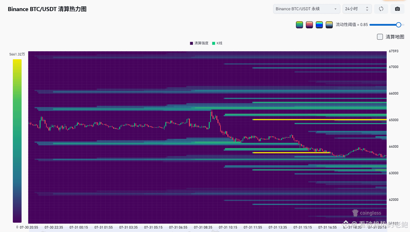
Task: Click the tall green candle spike near 08:35
Action: coord(211,117)
